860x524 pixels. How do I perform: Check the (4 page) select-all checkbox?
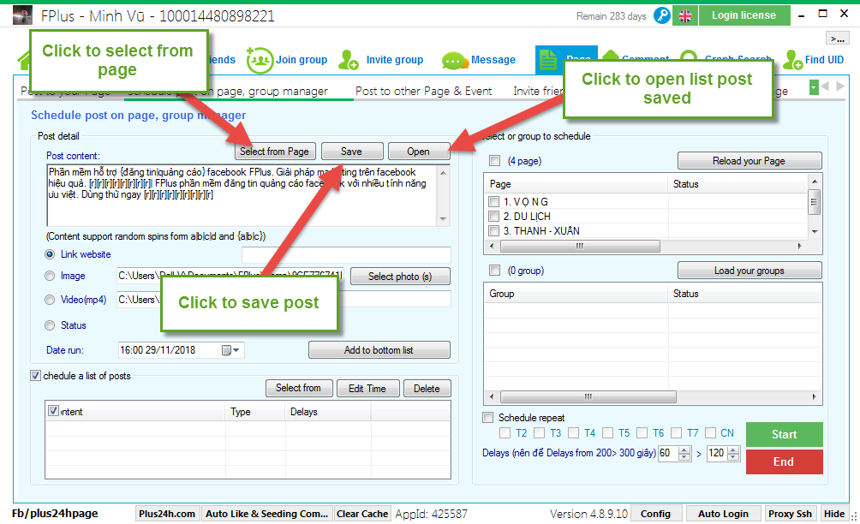point(495,161)
